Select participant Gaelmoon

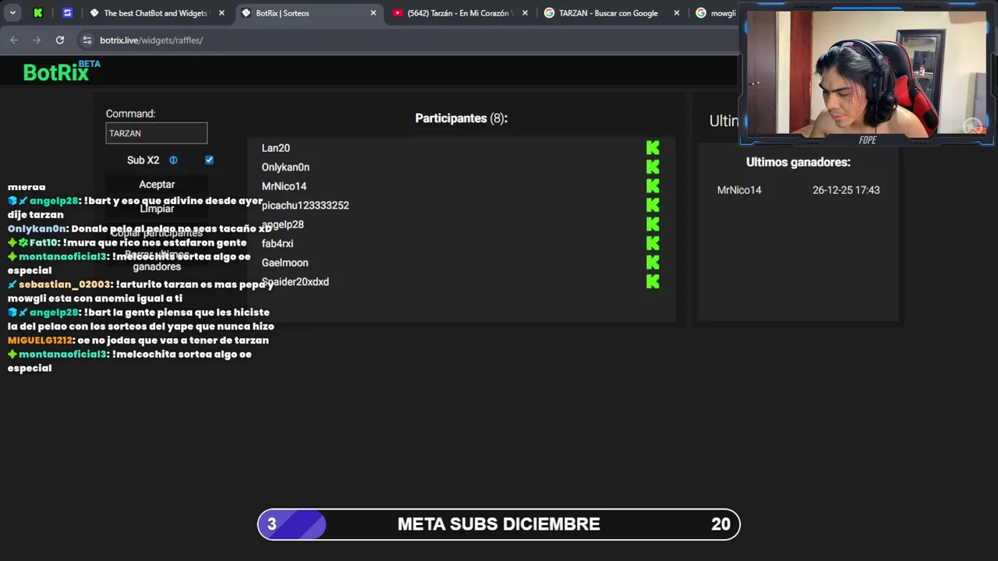(x=285, y=263)
